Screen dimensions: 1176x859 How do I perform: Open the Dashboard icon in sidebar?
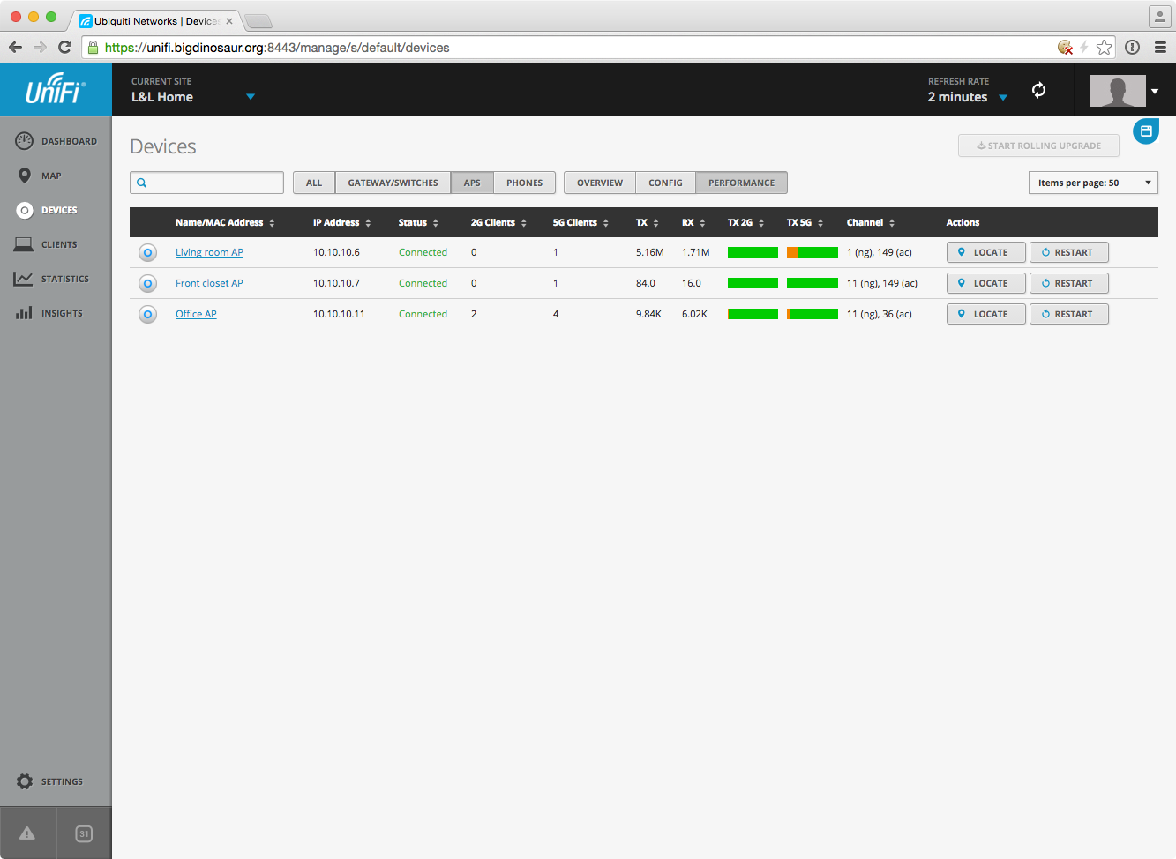(x=25, y=141)
